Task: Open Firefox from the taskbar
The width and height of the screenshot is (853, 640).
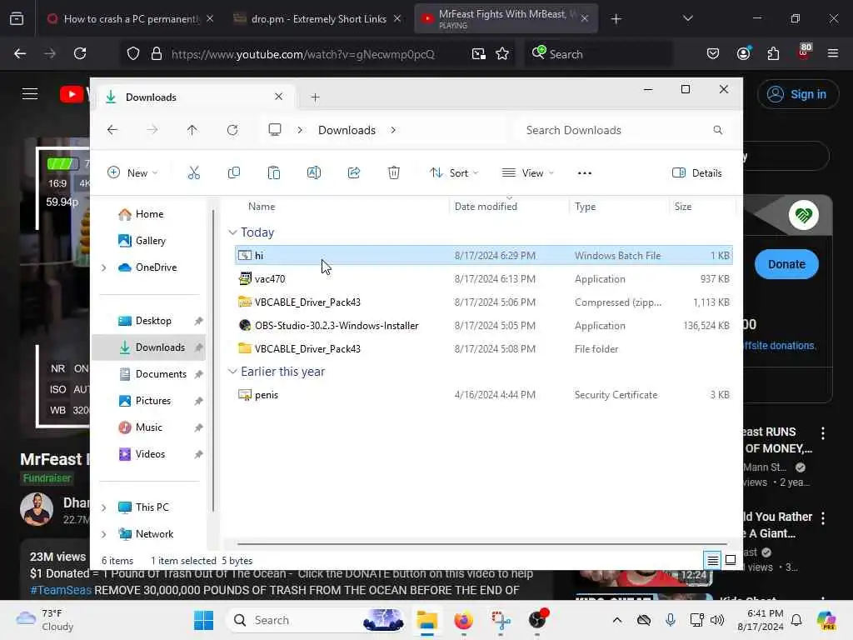Action: [x=463, y=620]
